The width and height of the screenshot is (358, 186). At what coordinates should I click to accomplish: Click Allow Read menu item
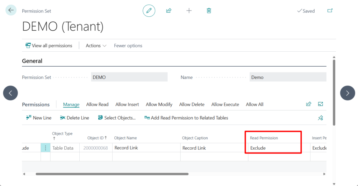pos(97,104)
